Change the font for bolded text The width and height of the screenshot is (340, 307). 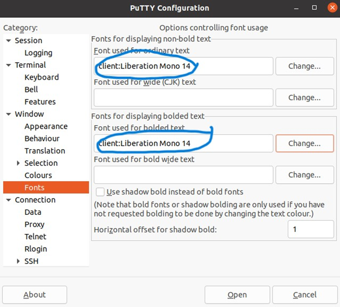coord(304,143)
